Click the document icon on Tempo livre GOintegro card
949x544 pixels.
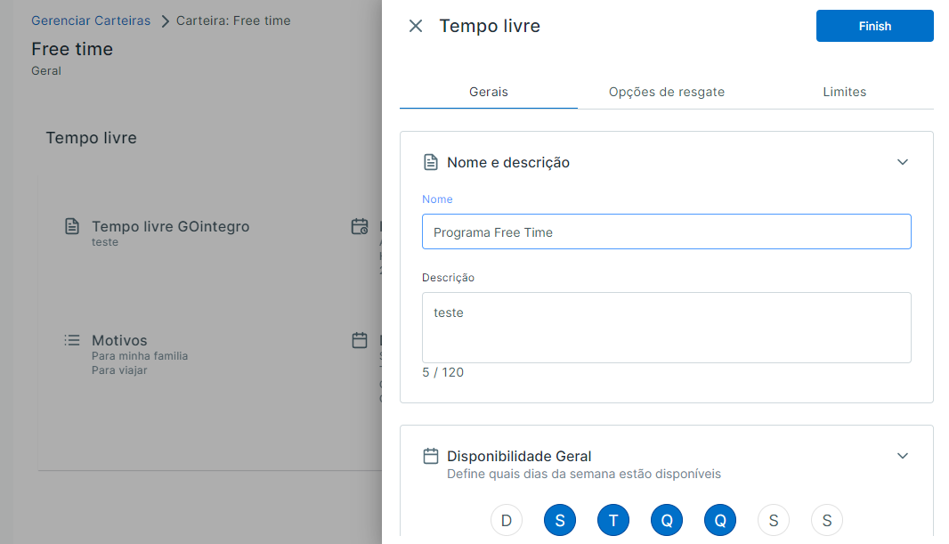(71, 227)
